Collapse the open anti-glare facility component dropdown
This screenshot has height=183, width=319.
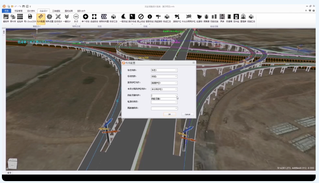tap(176, 96)
